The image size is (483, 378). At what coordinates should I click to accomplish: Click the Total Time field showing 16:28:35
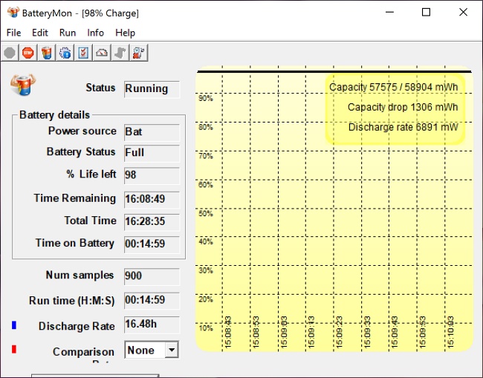152,222
